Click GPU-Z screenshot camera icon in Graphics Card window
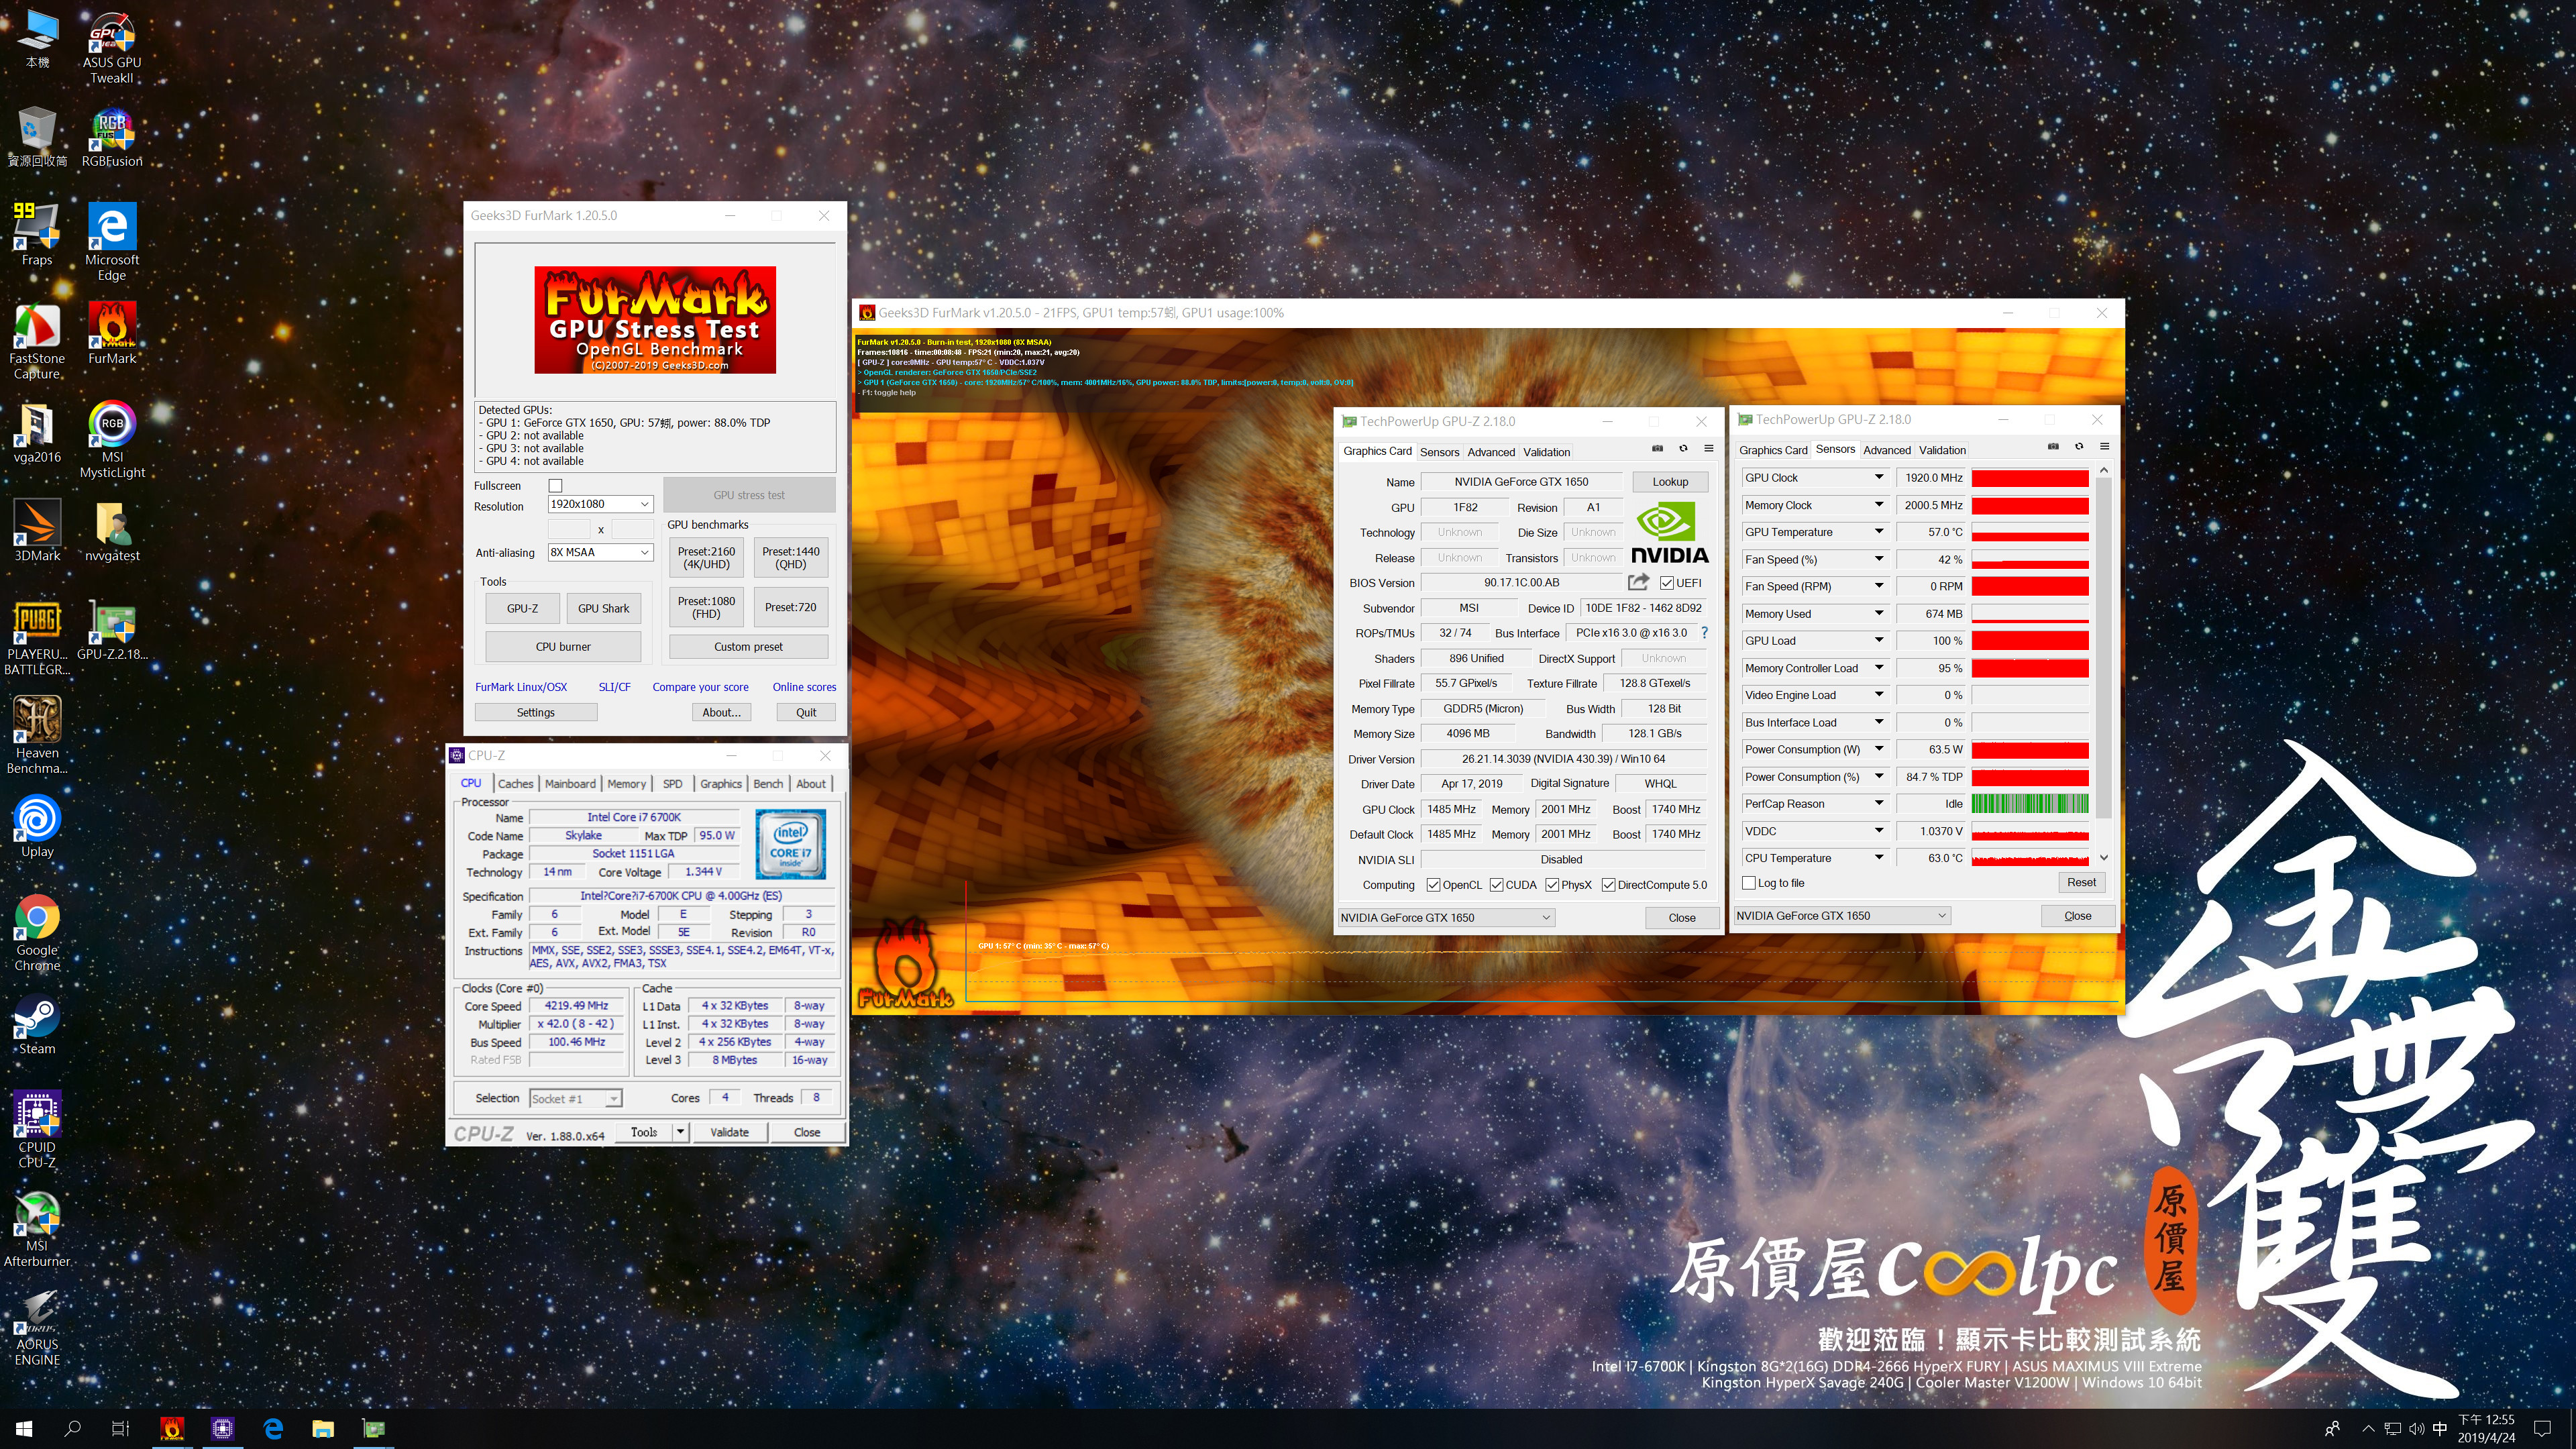2576x1449 pixels. tap(1657, 448)
